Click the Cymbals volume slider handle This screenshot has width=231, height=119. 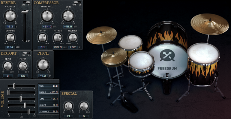[x=28, y=112]
